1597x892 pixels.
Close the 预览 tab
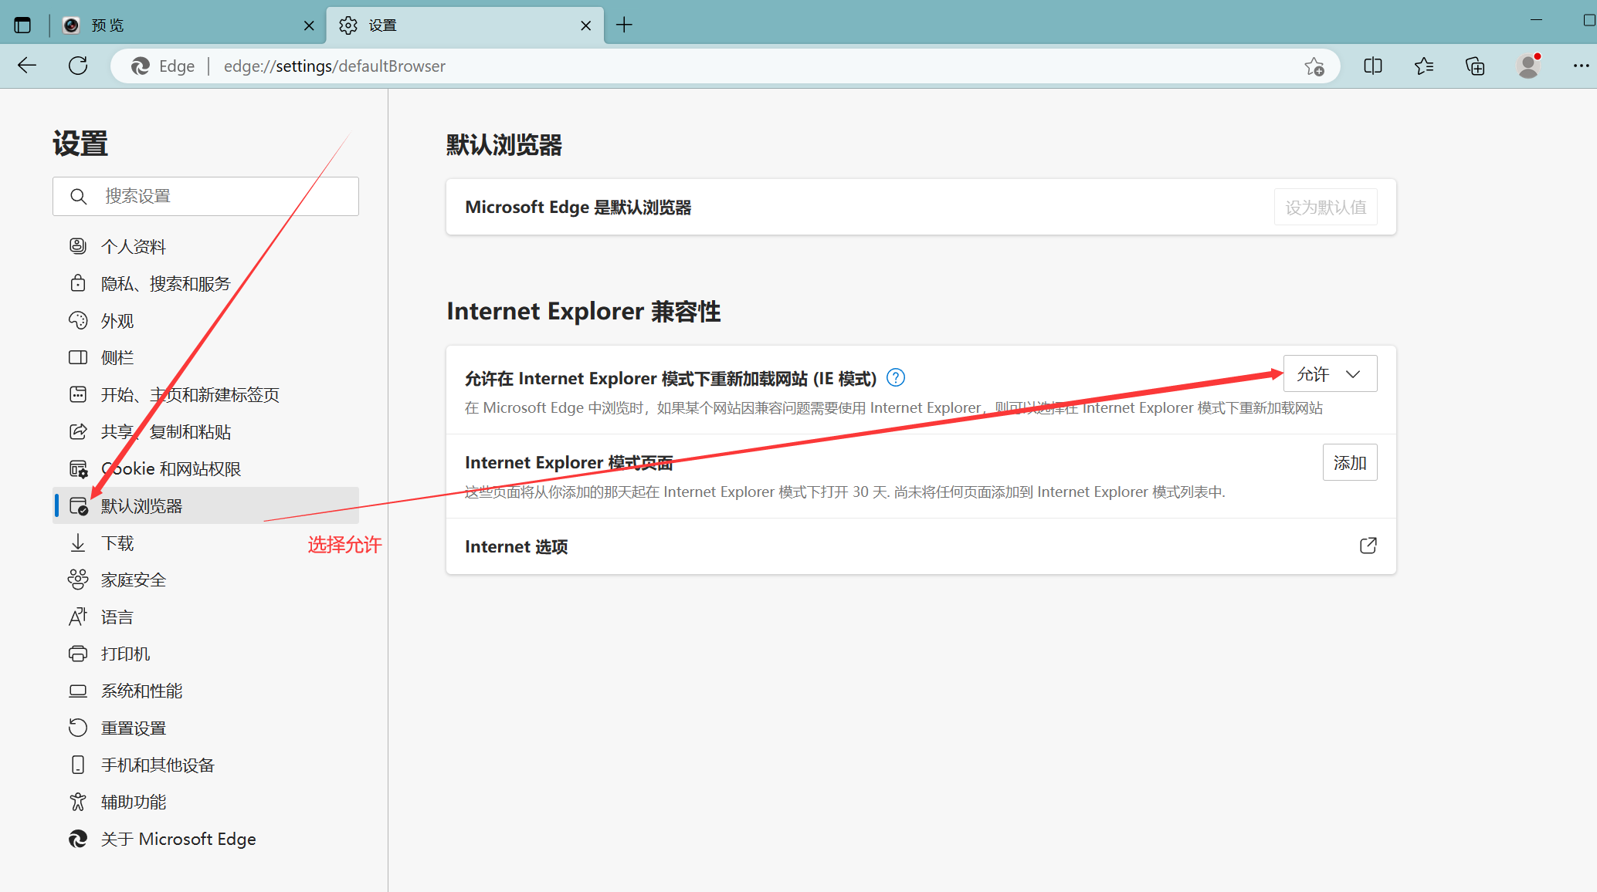pyautogui.click(x=309, y=25)
